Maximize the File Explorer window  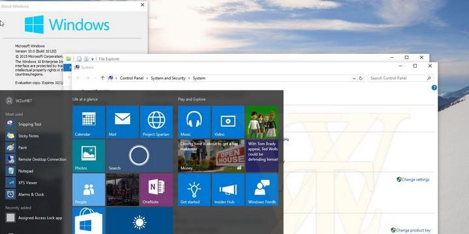tap(406, 57)
